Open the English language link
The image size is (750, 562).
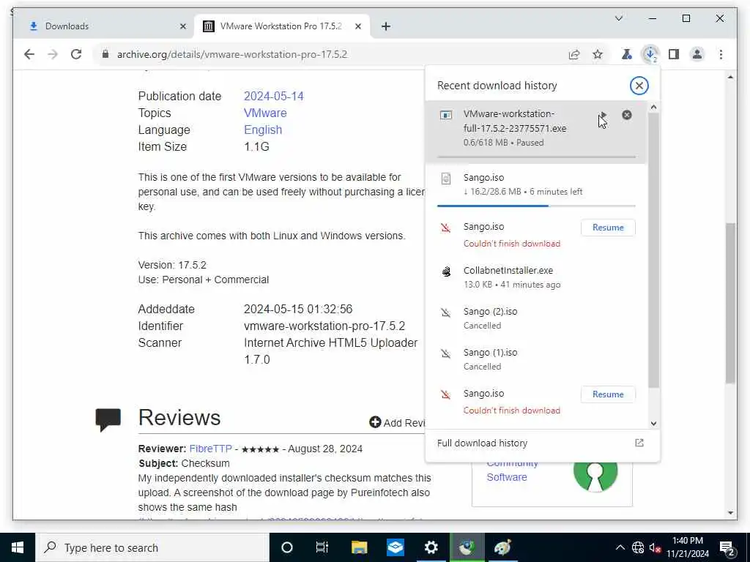[x=263, y=130]
